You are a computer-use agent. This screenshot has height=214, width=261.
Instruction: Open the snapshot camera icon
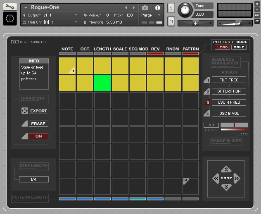[145, 7]
